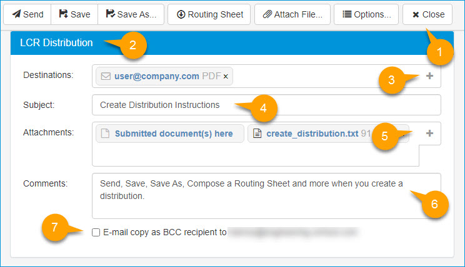Click the LCR Distribution panel header
Screen dimensions: 465x267
point(56,43)
